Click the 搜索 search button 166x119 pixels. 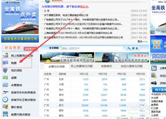(133, 48)
